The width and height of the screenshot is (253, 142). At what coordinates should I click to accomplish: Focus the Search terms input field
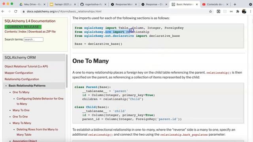click(x=34, y=39)
